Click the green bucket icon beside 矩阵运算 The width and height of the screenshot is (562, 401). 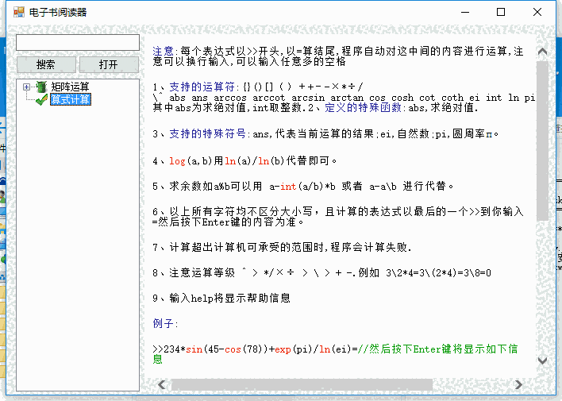(x=41, y=87)
